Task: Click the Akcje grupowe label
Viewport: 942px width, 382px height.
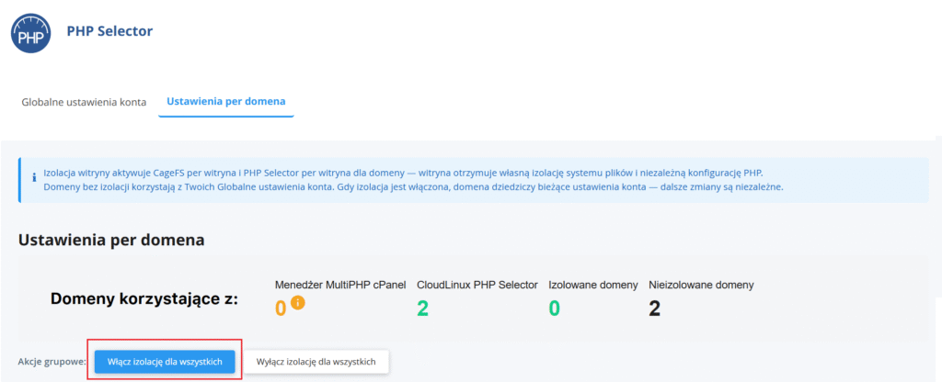Action: click(x=52, y=363)
